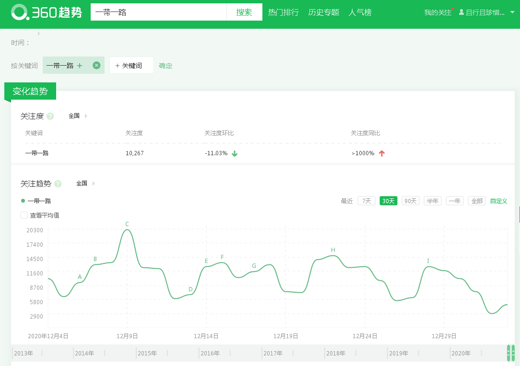Click the user avatar icon
This screenshot has height=366, width=520.
pos(461,12)
